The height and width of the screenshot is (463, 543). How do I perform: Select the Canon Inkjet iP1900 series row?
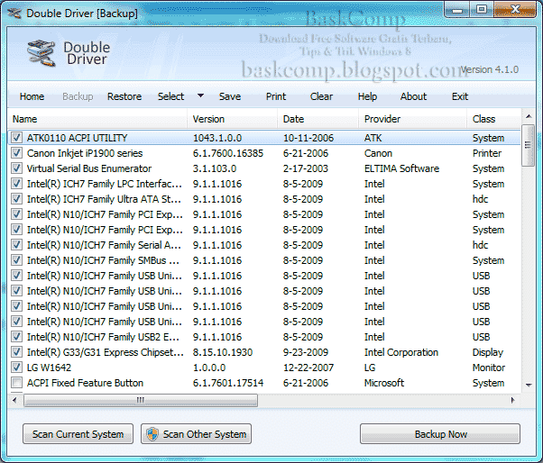click(x=264, y=153)
